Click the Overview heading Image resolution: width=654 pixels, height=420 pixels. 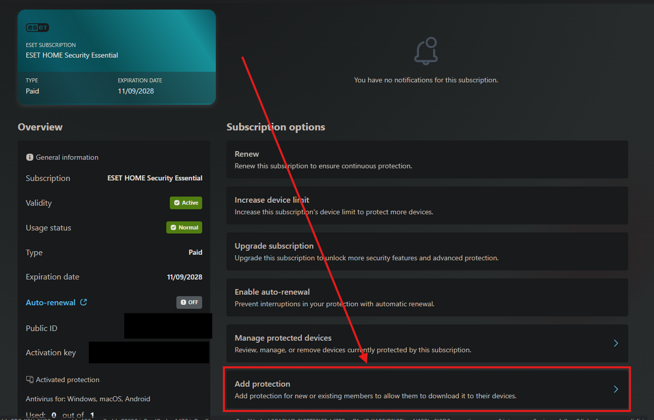coord(40,127)
